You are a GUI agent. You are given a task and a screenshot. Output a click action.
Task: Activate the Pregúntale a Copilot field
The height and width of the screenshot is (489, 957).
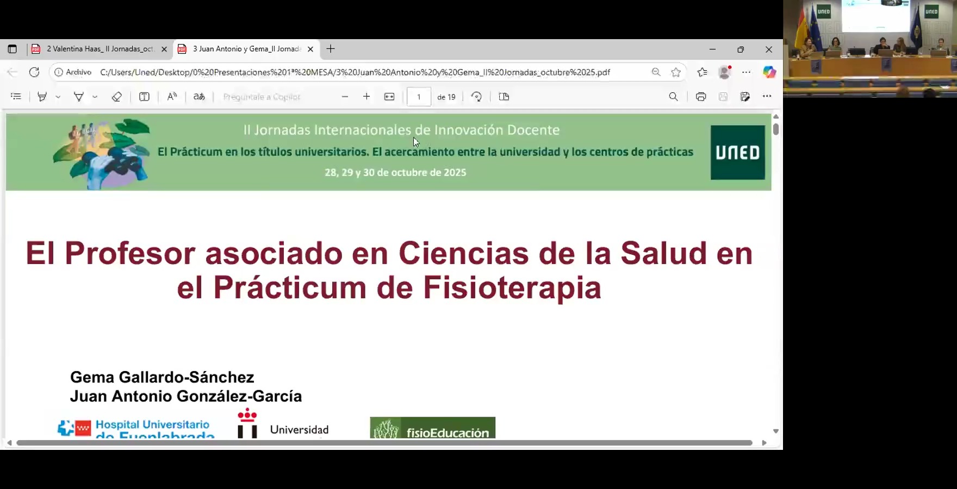click(x=262, y=96)
